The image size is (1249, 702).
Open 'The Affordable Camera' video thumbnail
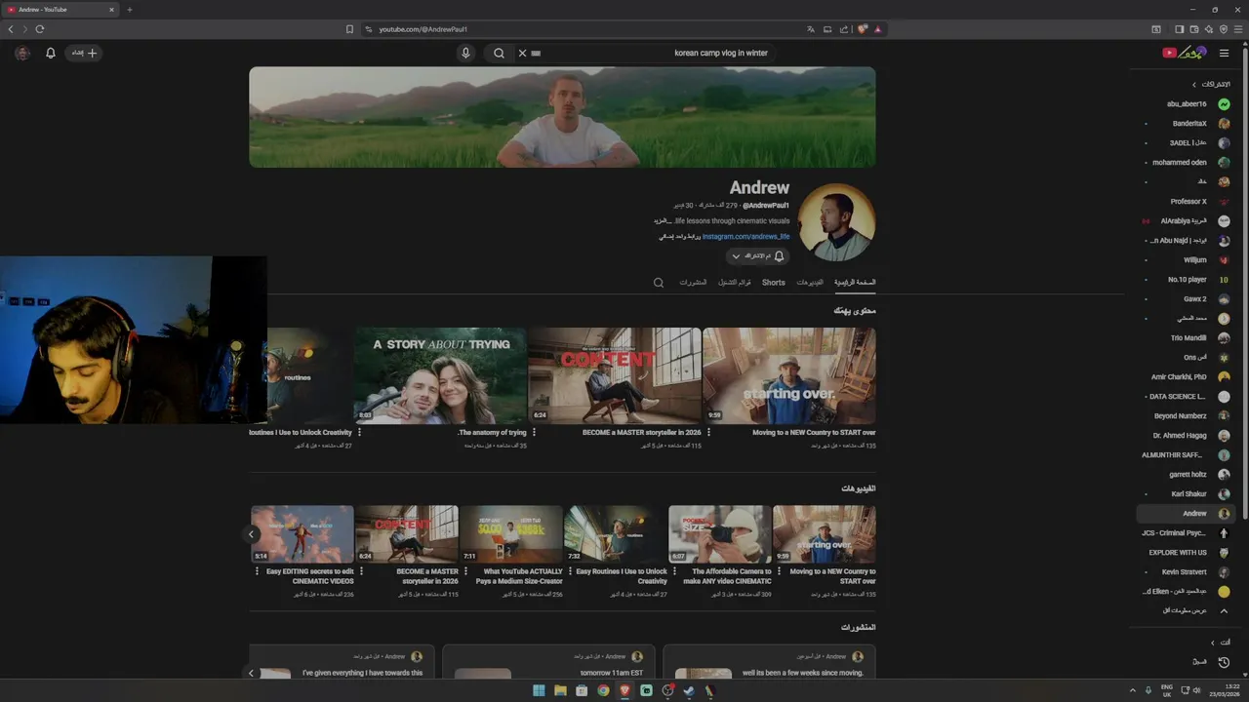[x=720, y=533]
